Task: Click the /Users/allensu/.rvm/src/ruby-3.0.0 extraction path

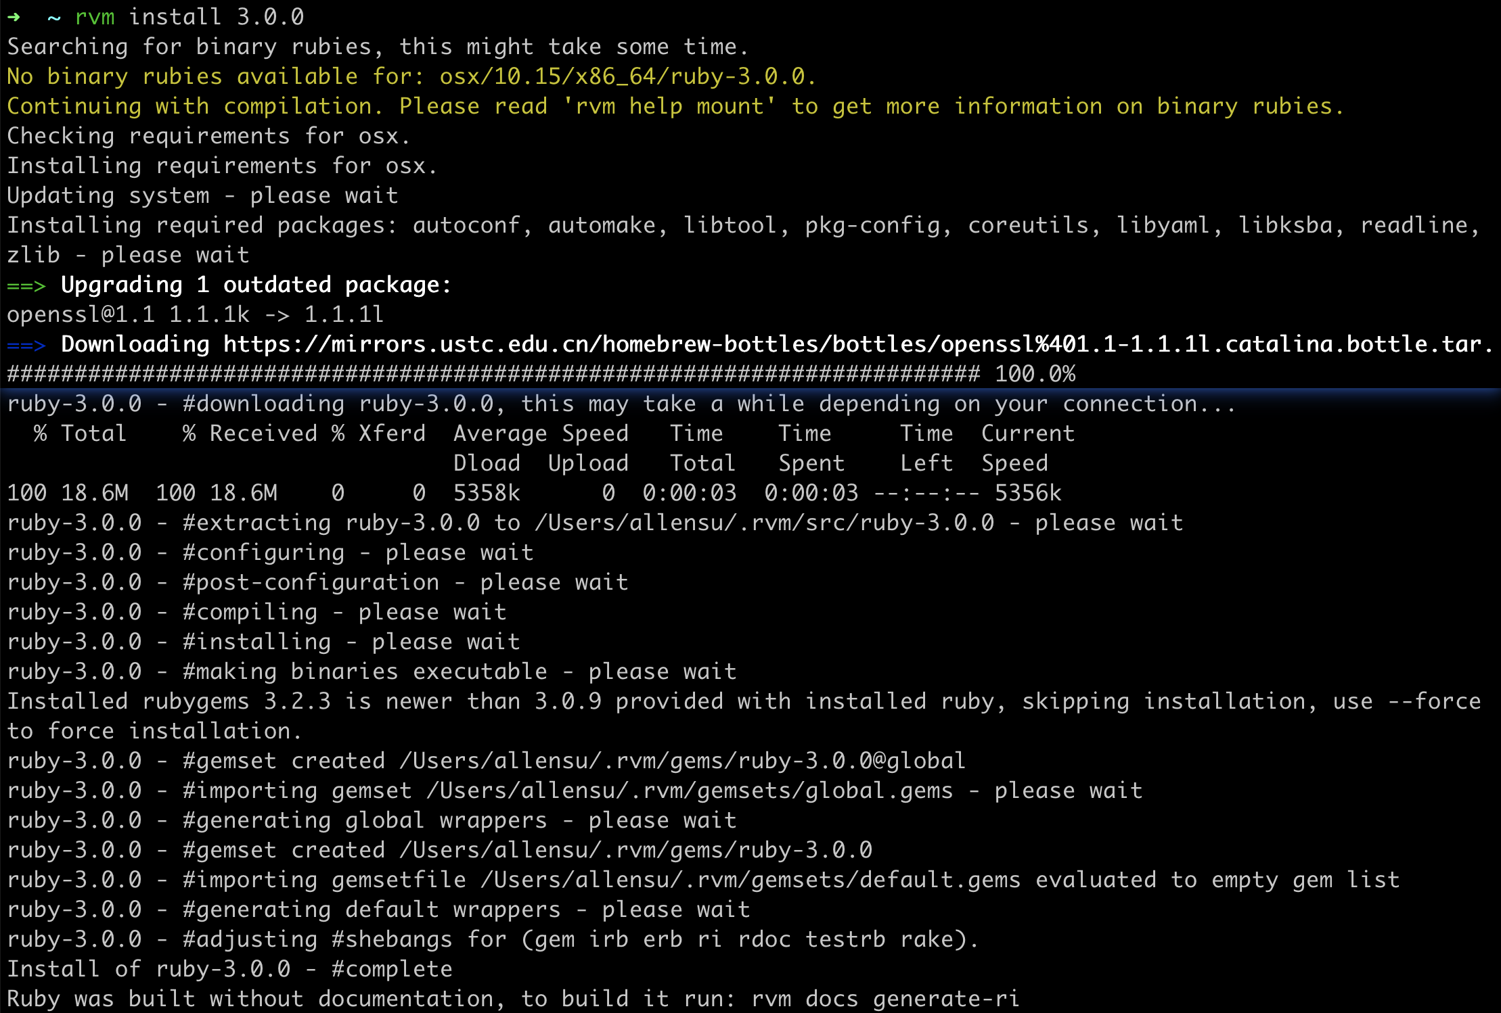Action: pyautogui.click(x=764, y=523)
